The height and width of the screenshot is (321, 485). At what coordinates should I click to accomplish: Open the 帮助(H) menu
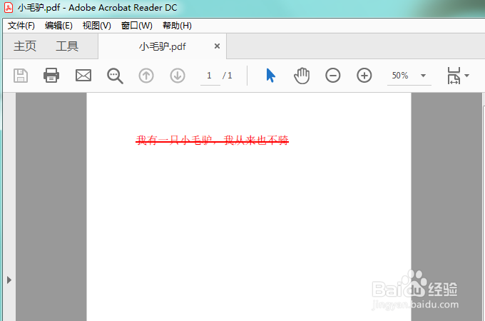click(177, 26)
